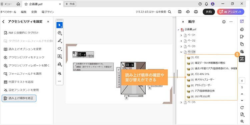Screen dimensions: 250x125
Task: Select 代替テキストを追加
Action: click(19, 82)
